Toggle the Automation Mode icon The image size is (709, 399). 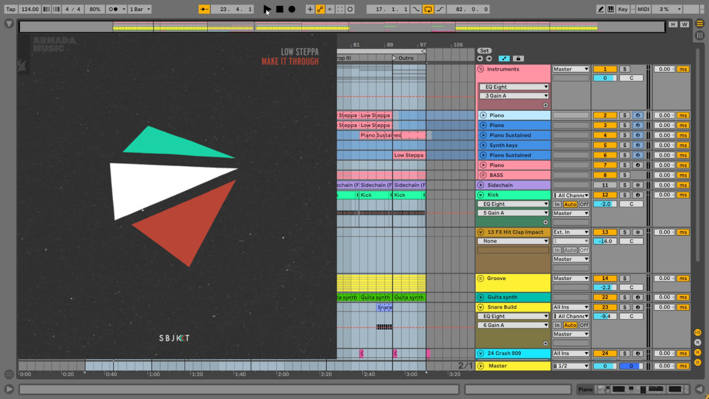coord(504,58)
